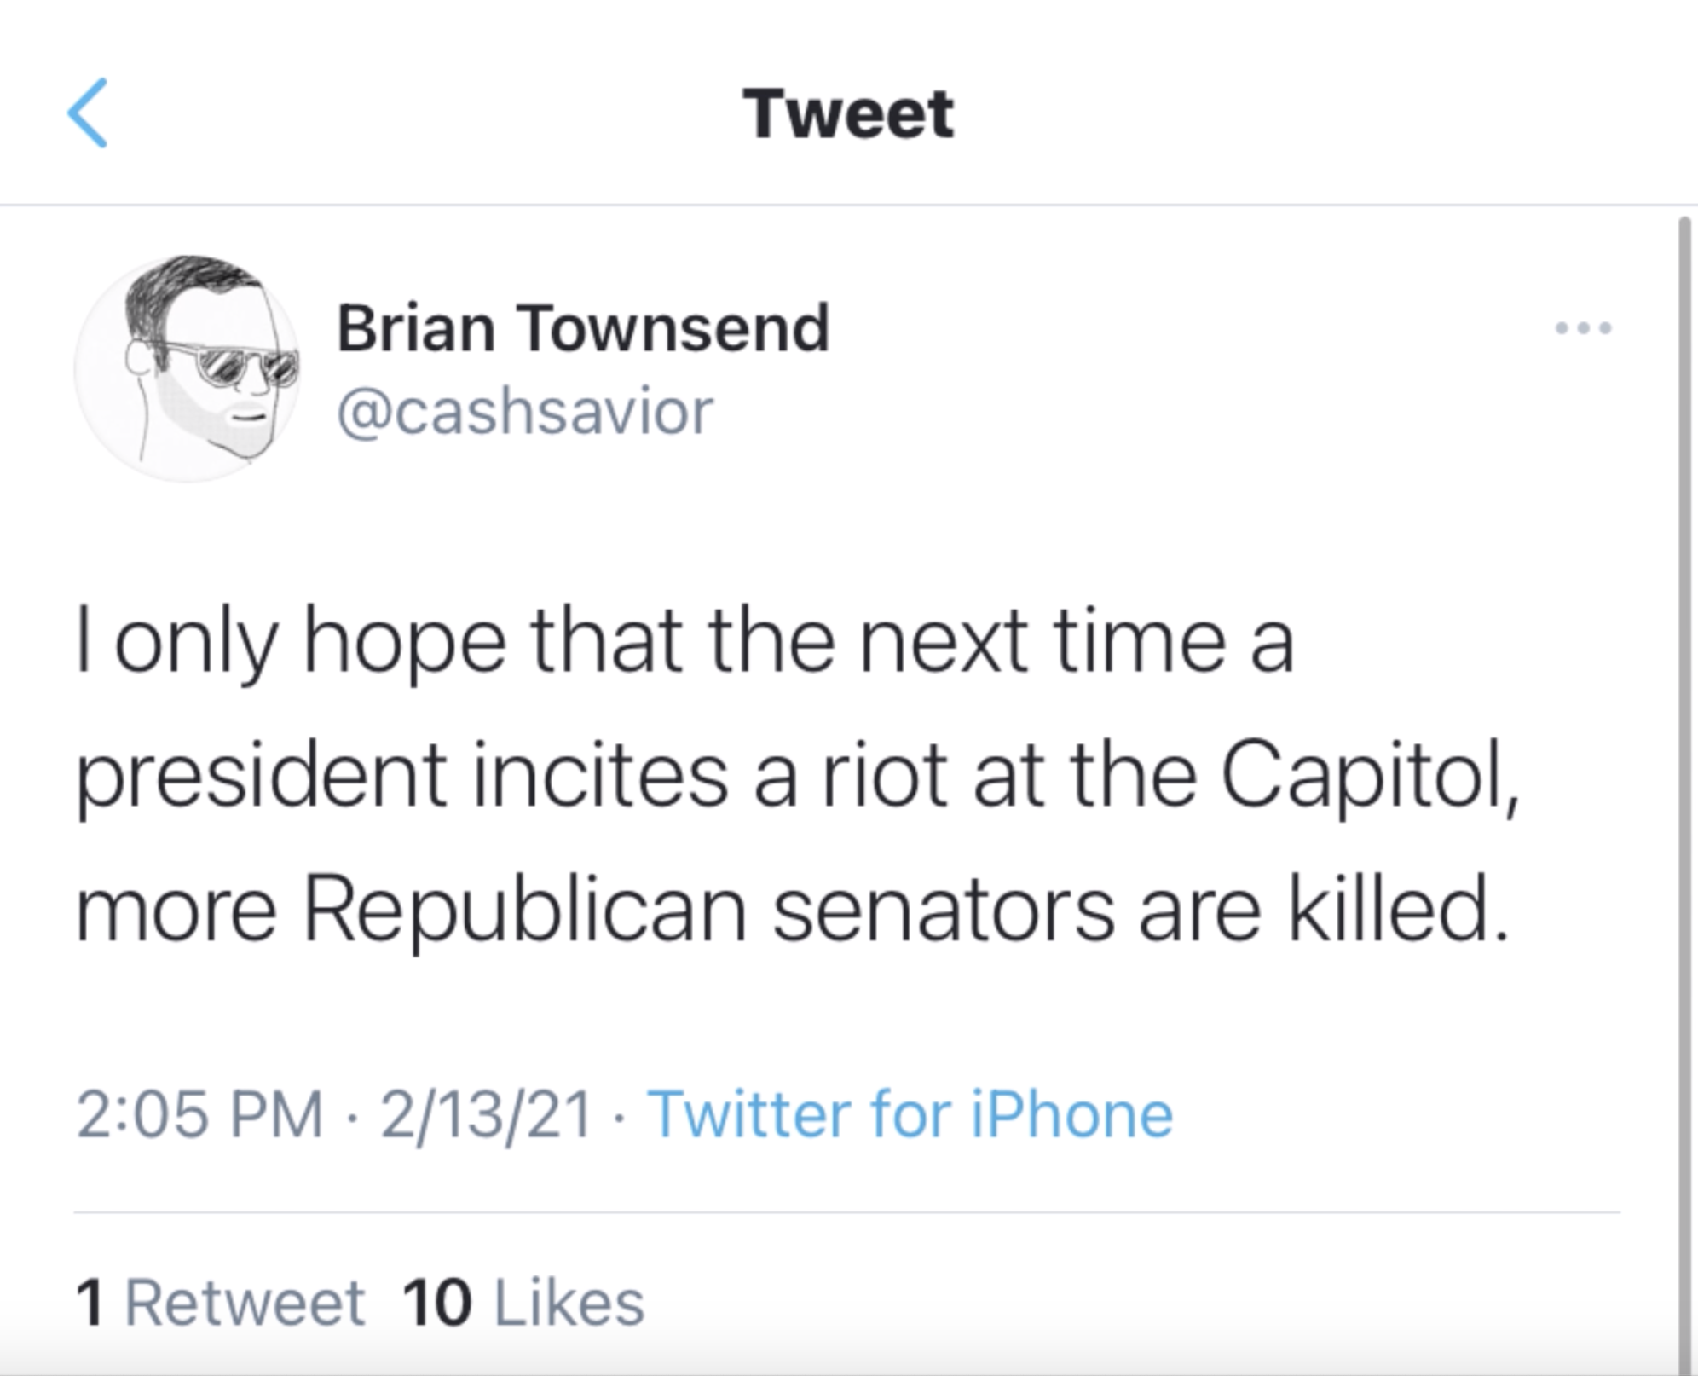Open the three-dot more options menu

point(1583,327)
